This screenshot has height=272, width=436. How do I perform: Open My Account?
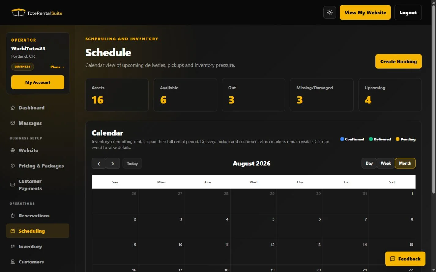38,82
